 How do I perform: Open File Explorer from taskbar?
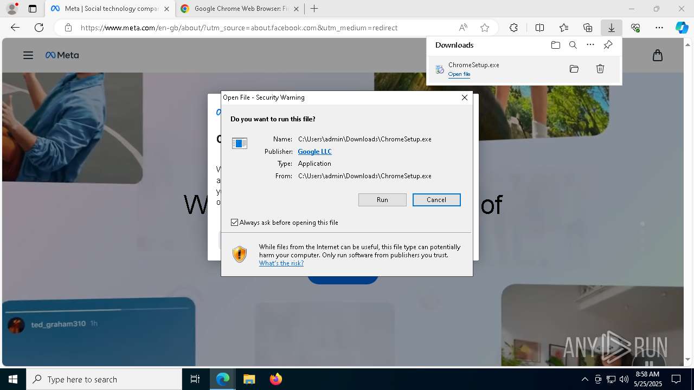249,379
